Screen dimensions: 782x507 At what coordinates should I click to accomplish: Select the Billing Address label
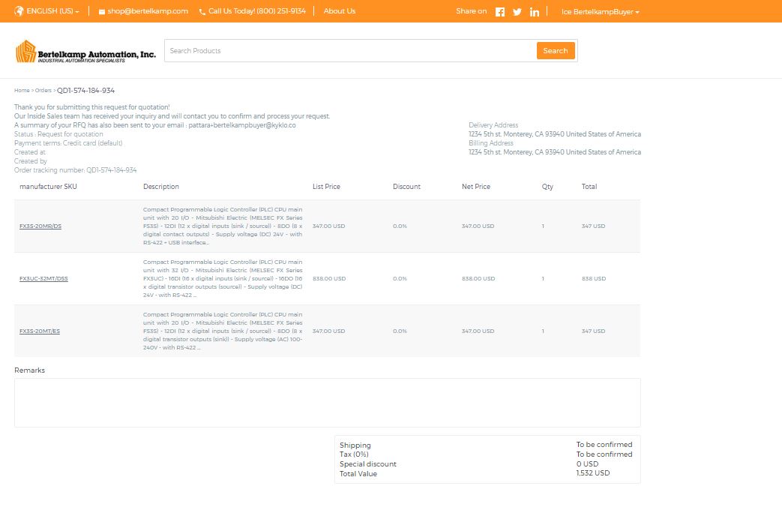click(x=491, y=143)
